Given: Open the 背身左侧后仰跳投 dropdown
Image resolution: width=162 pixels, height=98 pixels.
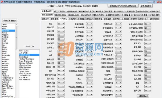Looking at the screenshot, I should (148, 24).
